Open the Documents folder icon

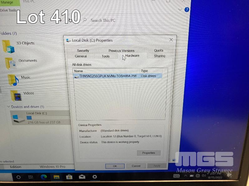coord(11,63)
